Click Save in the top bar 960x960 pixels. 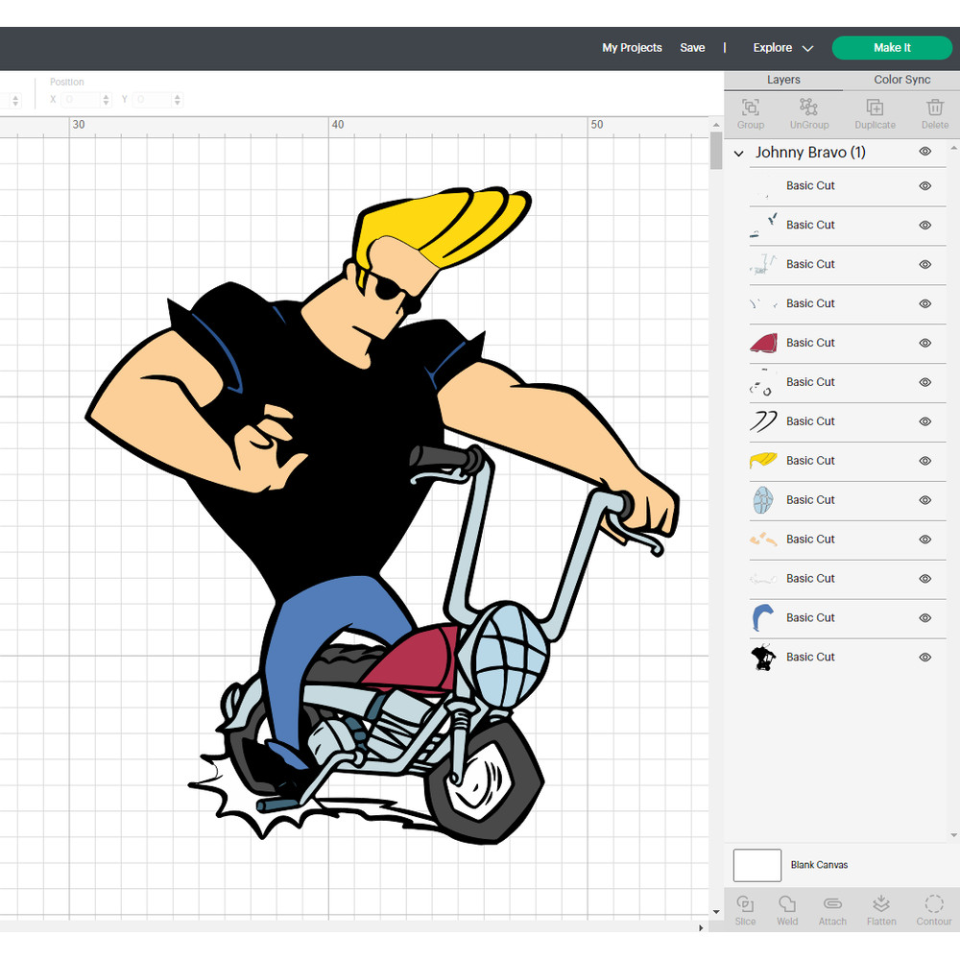click(x=692, y=47)
